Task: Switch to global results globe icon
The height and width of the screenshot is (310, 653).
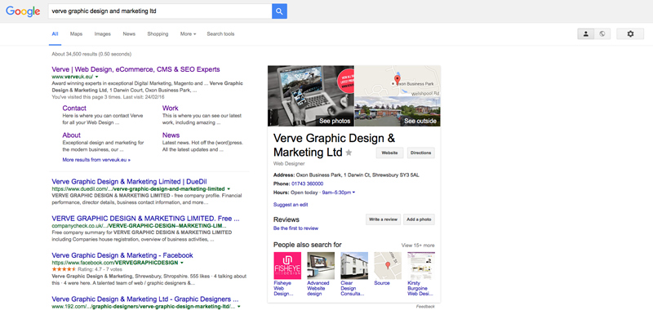Action: click(602, 34)
